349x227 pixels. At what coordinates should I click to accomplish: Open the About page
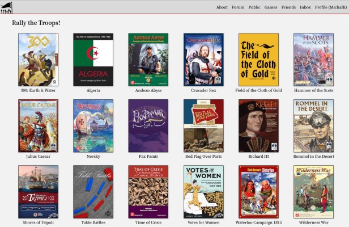tap(222, 7)
